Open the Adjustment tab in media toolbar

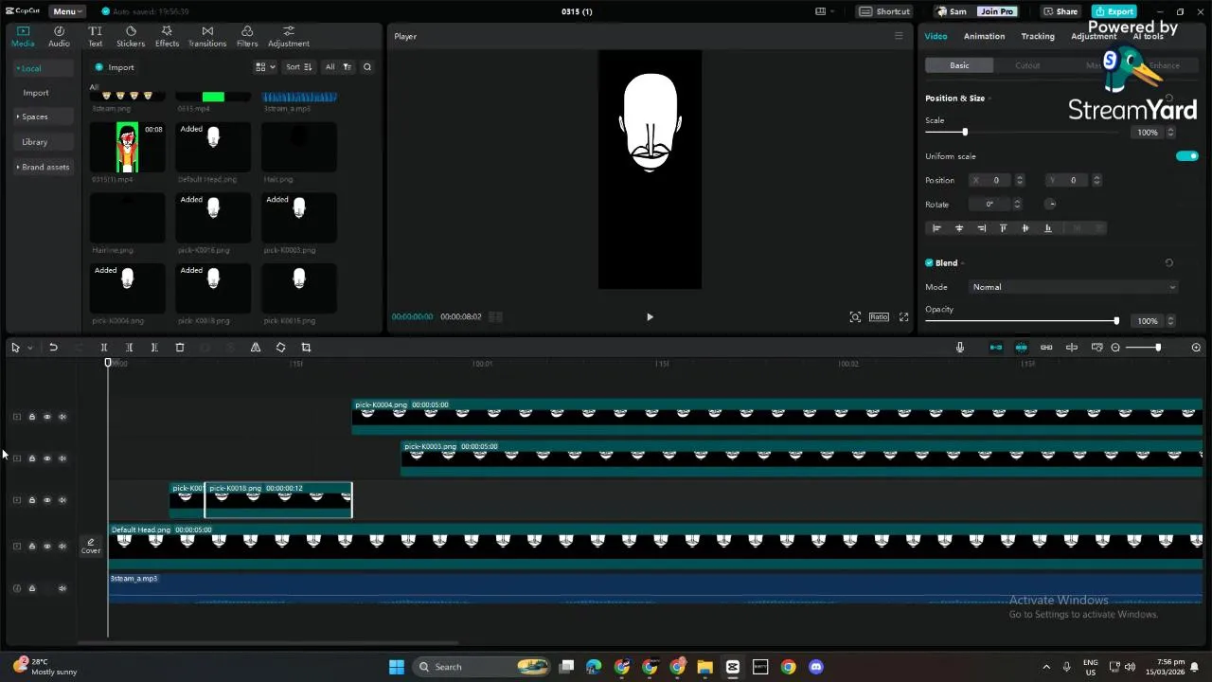[x=289, y=37]
